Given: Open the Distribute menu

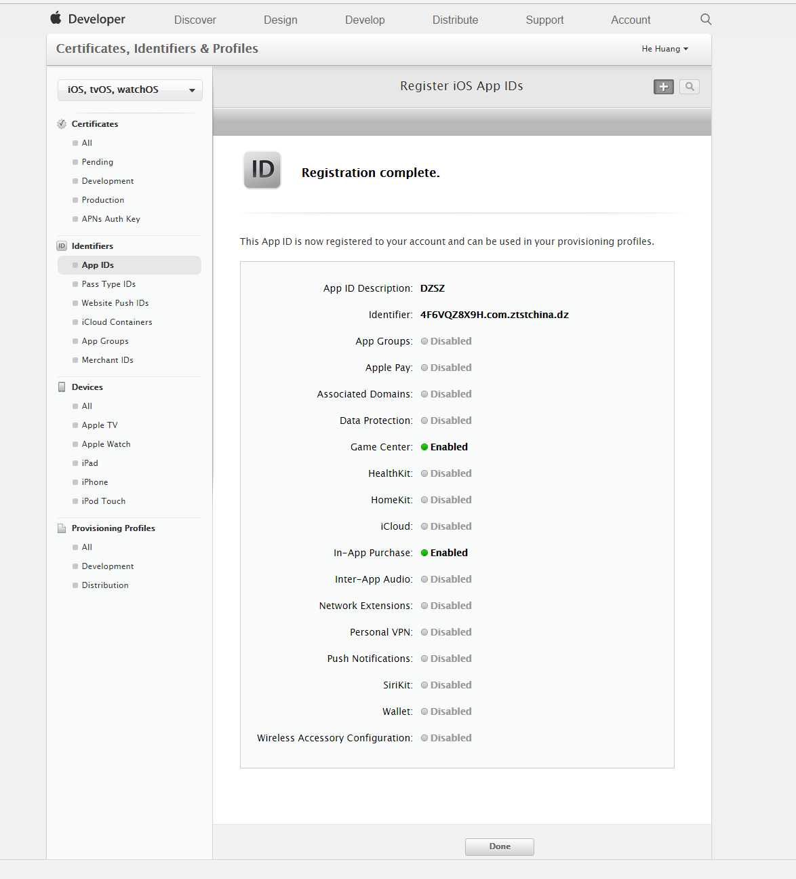Looking at the screenshot, I should pyautogui.click(x=455, y=20).
